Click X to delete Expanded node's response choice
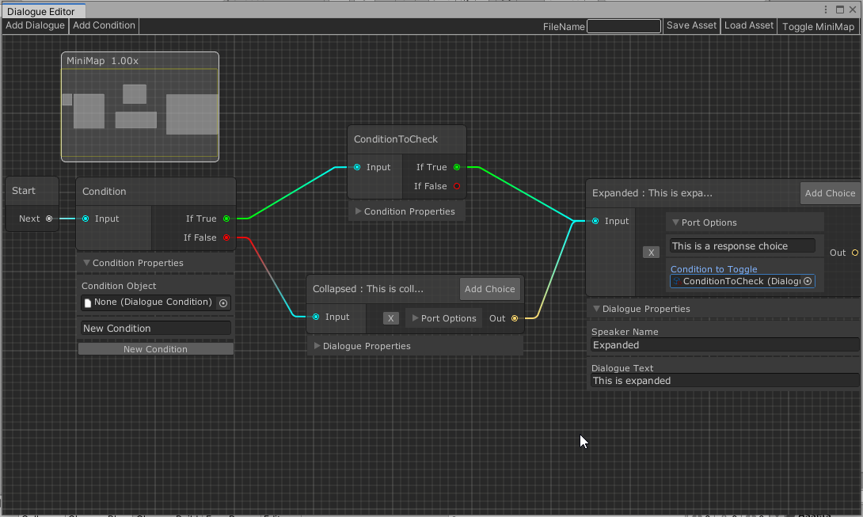This screenshot has height=517, width=863. point(651,252)
